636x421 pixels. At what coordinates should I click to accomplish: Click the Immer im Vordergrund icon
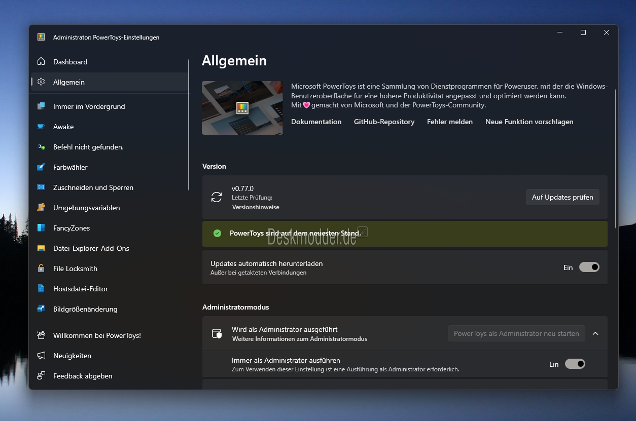point(41,106)
